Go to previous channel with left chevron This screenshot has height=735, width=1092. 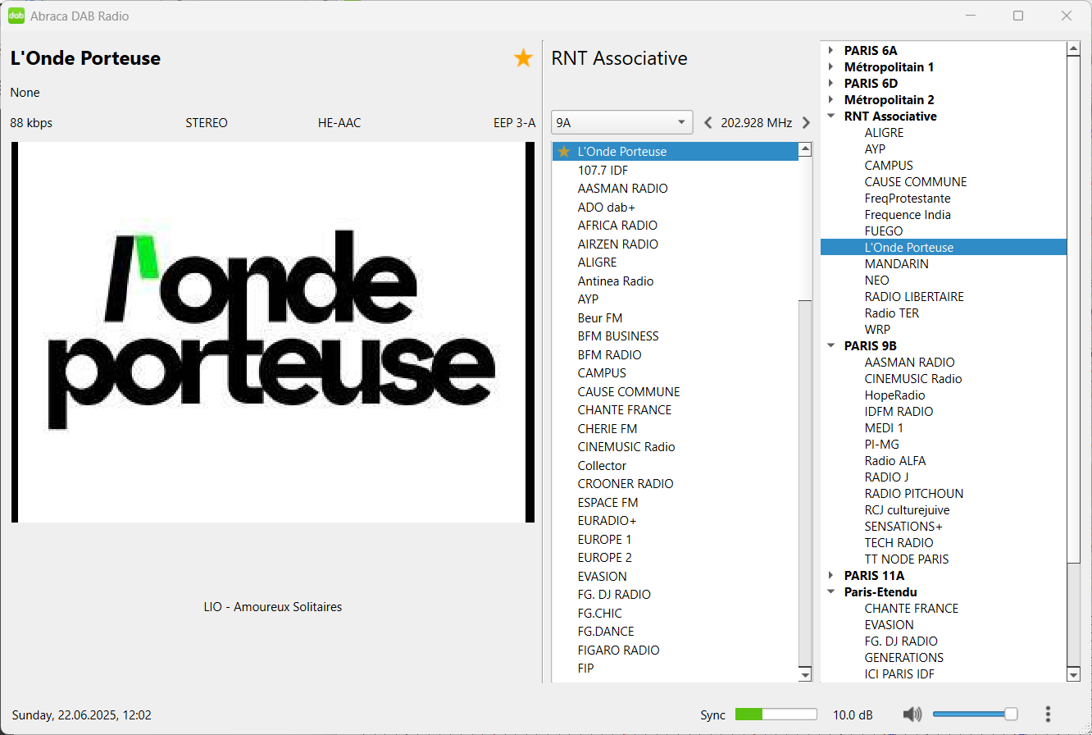point(709,123)
